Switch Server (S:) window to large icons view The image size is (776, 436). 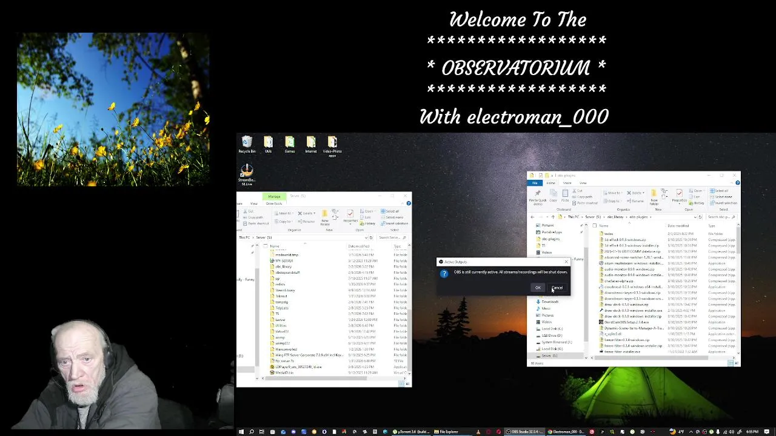click(x=407, y=384)
